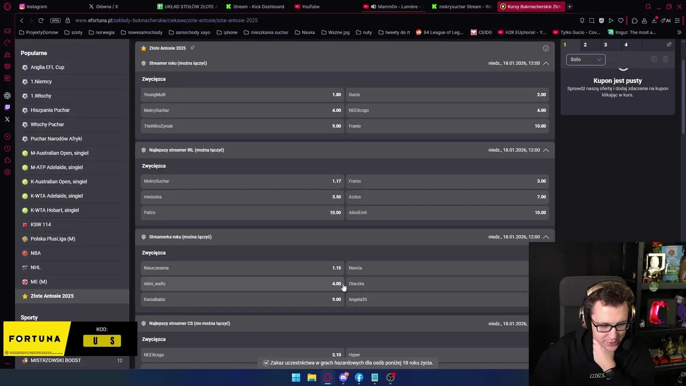Open the extensions cube icon
This screenshot has width=686, height=386.
pyautogui.click(x=635, y=20)
